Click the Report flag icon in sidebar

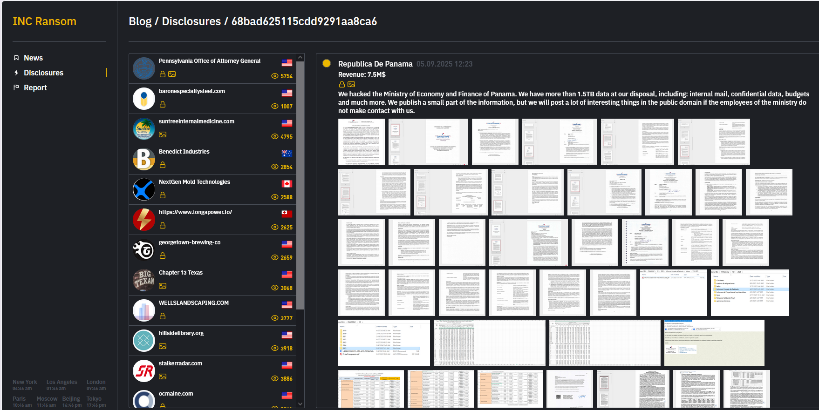tap(16, 87)
